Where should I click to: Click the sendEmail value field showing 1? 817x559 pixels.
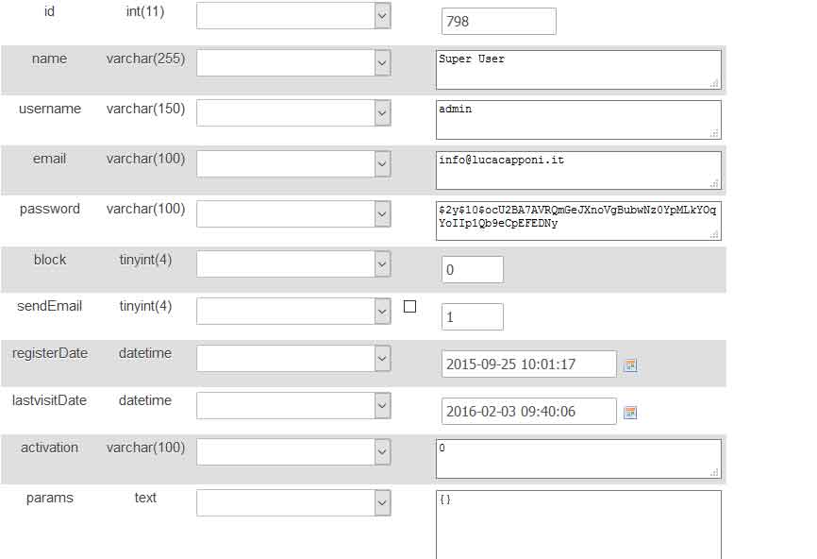472,317
